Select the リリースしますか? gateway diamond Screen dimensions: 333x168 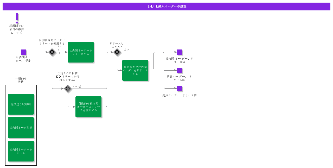(x=117, y=52)
